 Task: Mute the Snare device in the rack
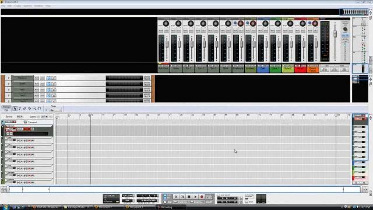pyautogui.click(x=36, y=84)
